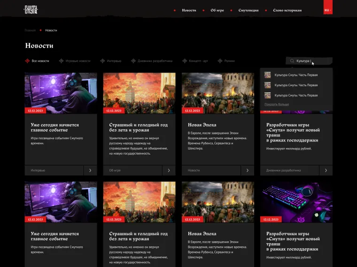The width and height of the screenshot is (357, 267).
Task: Go to Об игре in top navigation
Action: (217, 10)
